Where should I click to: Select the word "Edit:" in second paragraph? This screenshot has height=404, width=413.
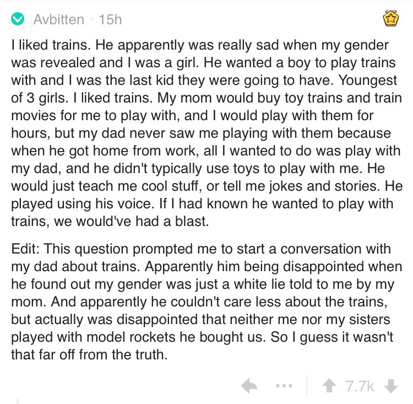(x=25, y=249)
